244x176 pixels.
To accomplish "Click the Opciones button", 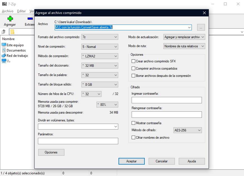I will point(51,152).
